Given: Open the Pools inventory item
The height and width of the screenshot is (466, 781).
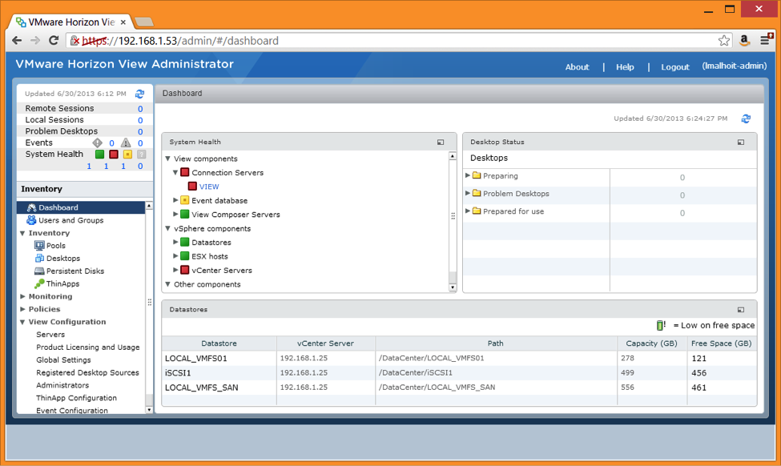Looking at the screenshot, I should pyautogui.click(x=56, y=246).
